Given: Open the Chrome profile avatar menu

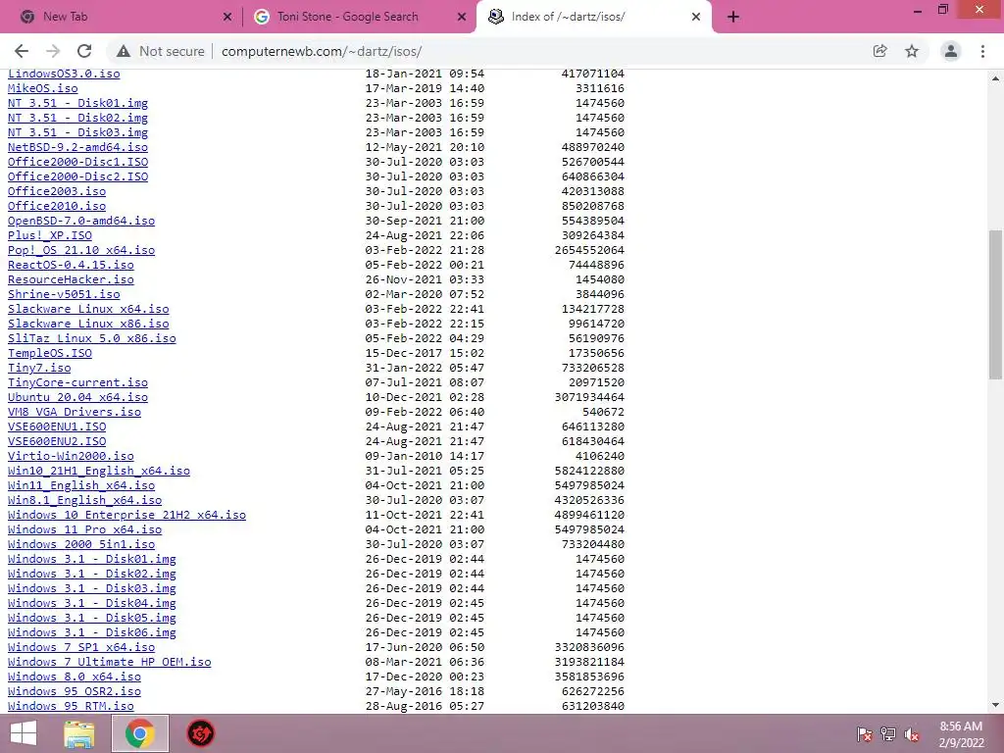Looking at the screenshot, I should tap(951, 51).
